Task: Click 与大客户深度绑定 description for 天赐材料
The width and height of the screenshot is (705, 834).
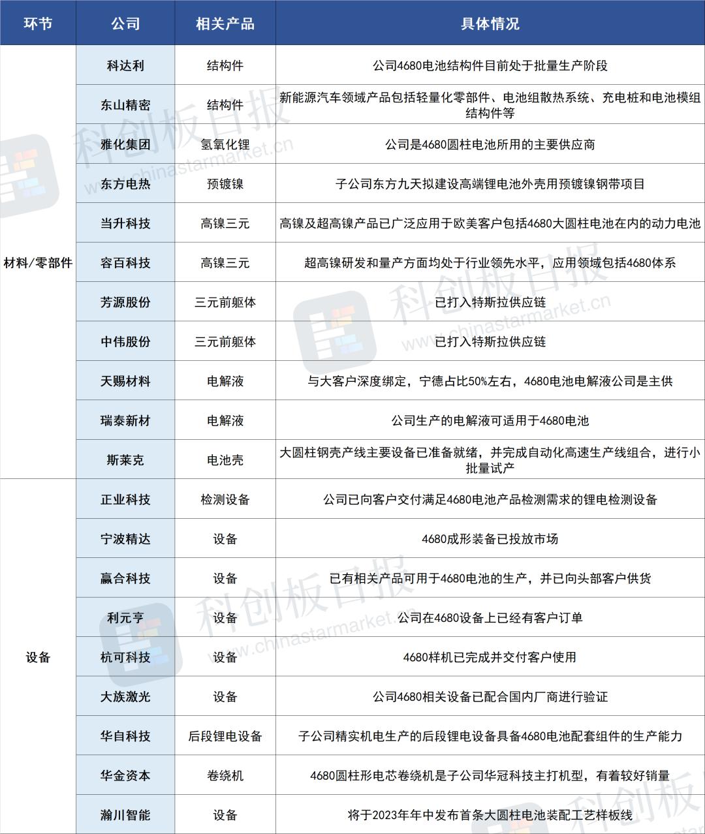Action: pos(490,381)
